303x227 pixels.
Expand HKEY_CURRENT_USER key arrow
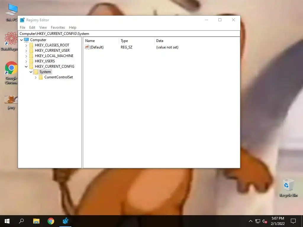26,51
